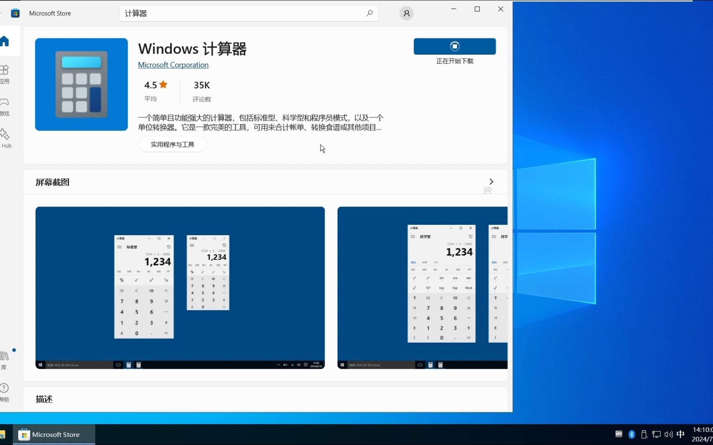The width and height of the screenshot is (713, 445).
Task: Open the 帮助 (Help) page in the sidebar
Action: pyautogui.click(x=5, y=392)
